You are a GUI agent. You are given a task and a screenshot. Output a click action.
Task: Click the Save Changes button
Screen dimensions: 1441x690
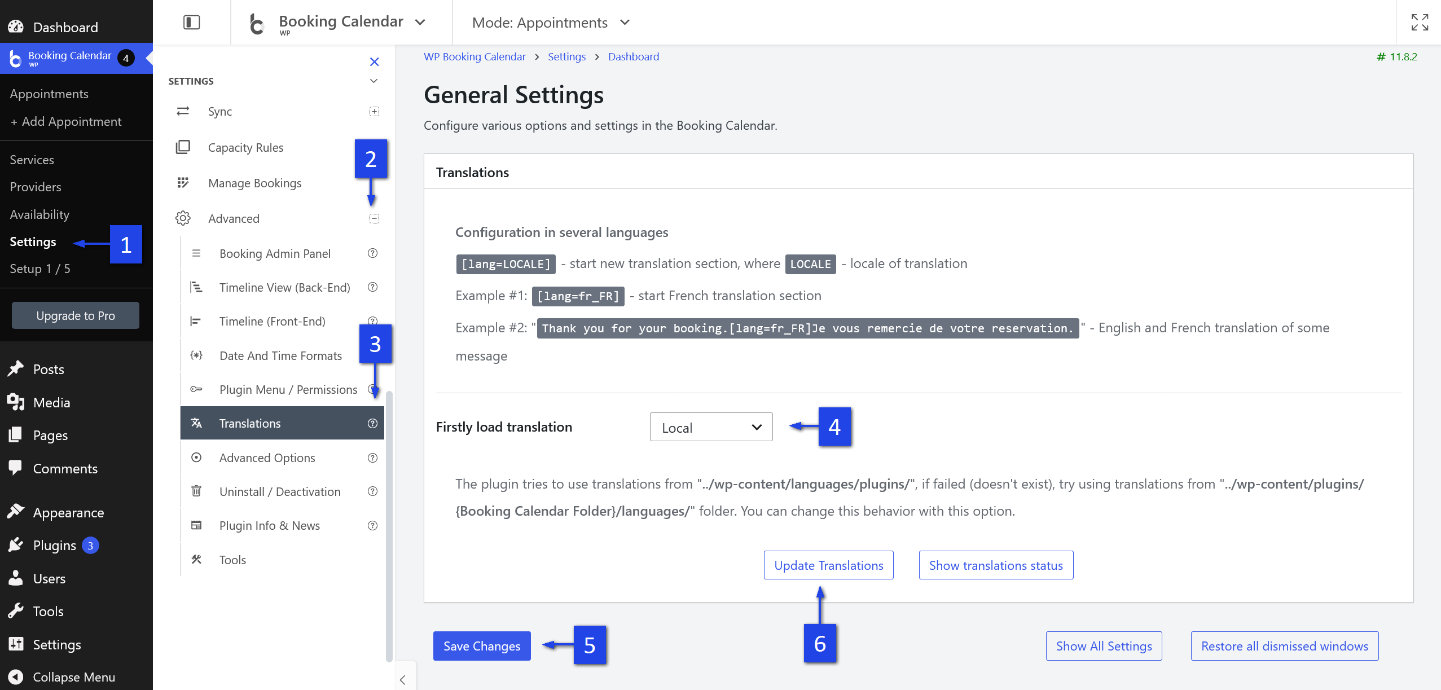(x=482, y=646)
